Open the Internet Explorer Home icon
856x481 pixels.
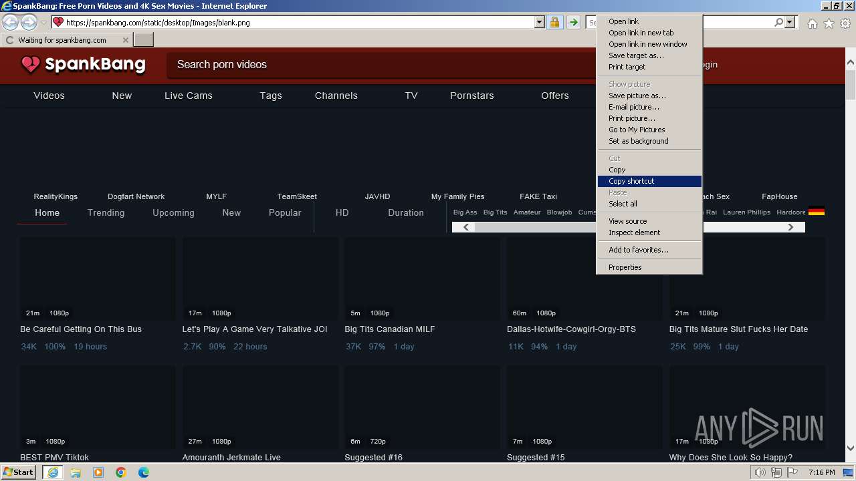tap(812, 23)
